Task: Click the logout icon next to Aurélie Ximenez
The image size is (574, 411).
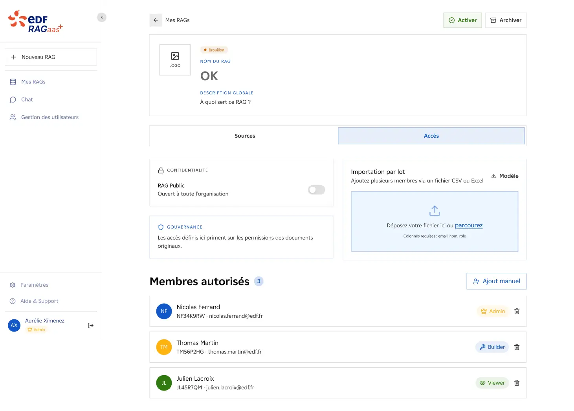Action: point(91,325)
